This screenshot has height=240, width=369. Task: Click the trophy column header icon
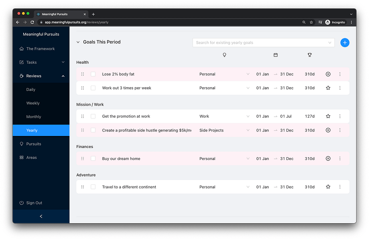tap(310, 55)
